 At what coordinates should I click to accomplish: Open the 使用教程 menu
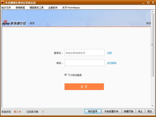pyautogui.click(x=20, y=8)
